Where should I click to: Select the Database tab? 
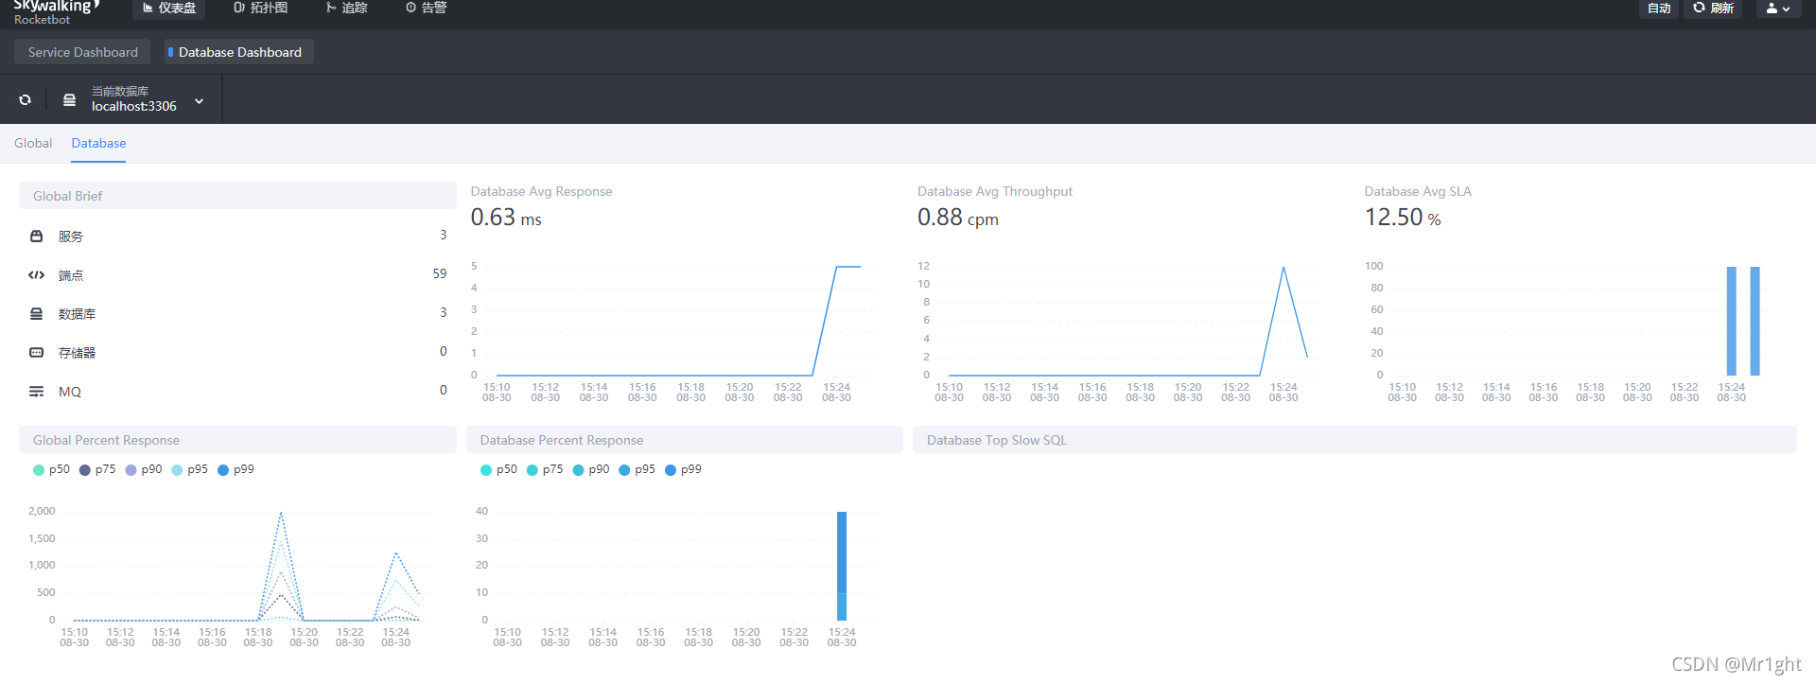[x=98, y=143]
